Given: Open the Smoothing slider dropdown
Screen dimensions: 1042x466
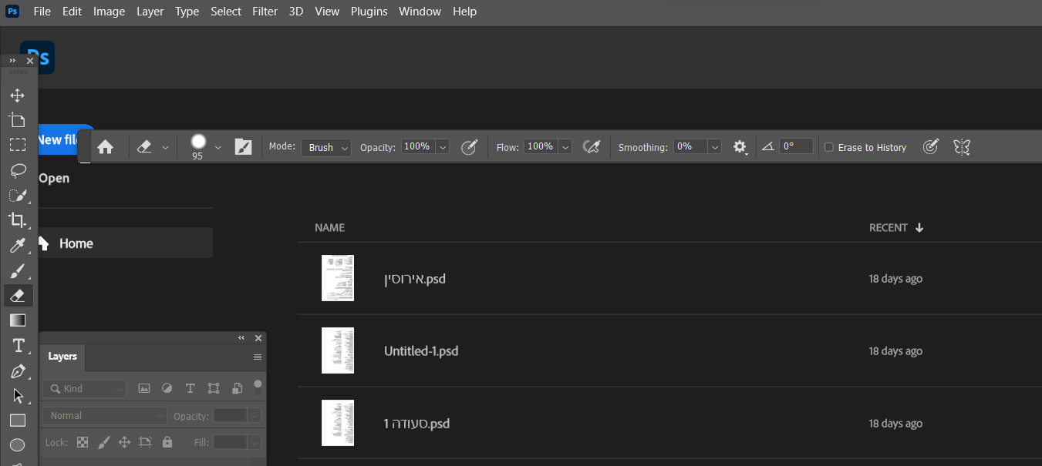Looking at the screenshot, I should 715,147.
